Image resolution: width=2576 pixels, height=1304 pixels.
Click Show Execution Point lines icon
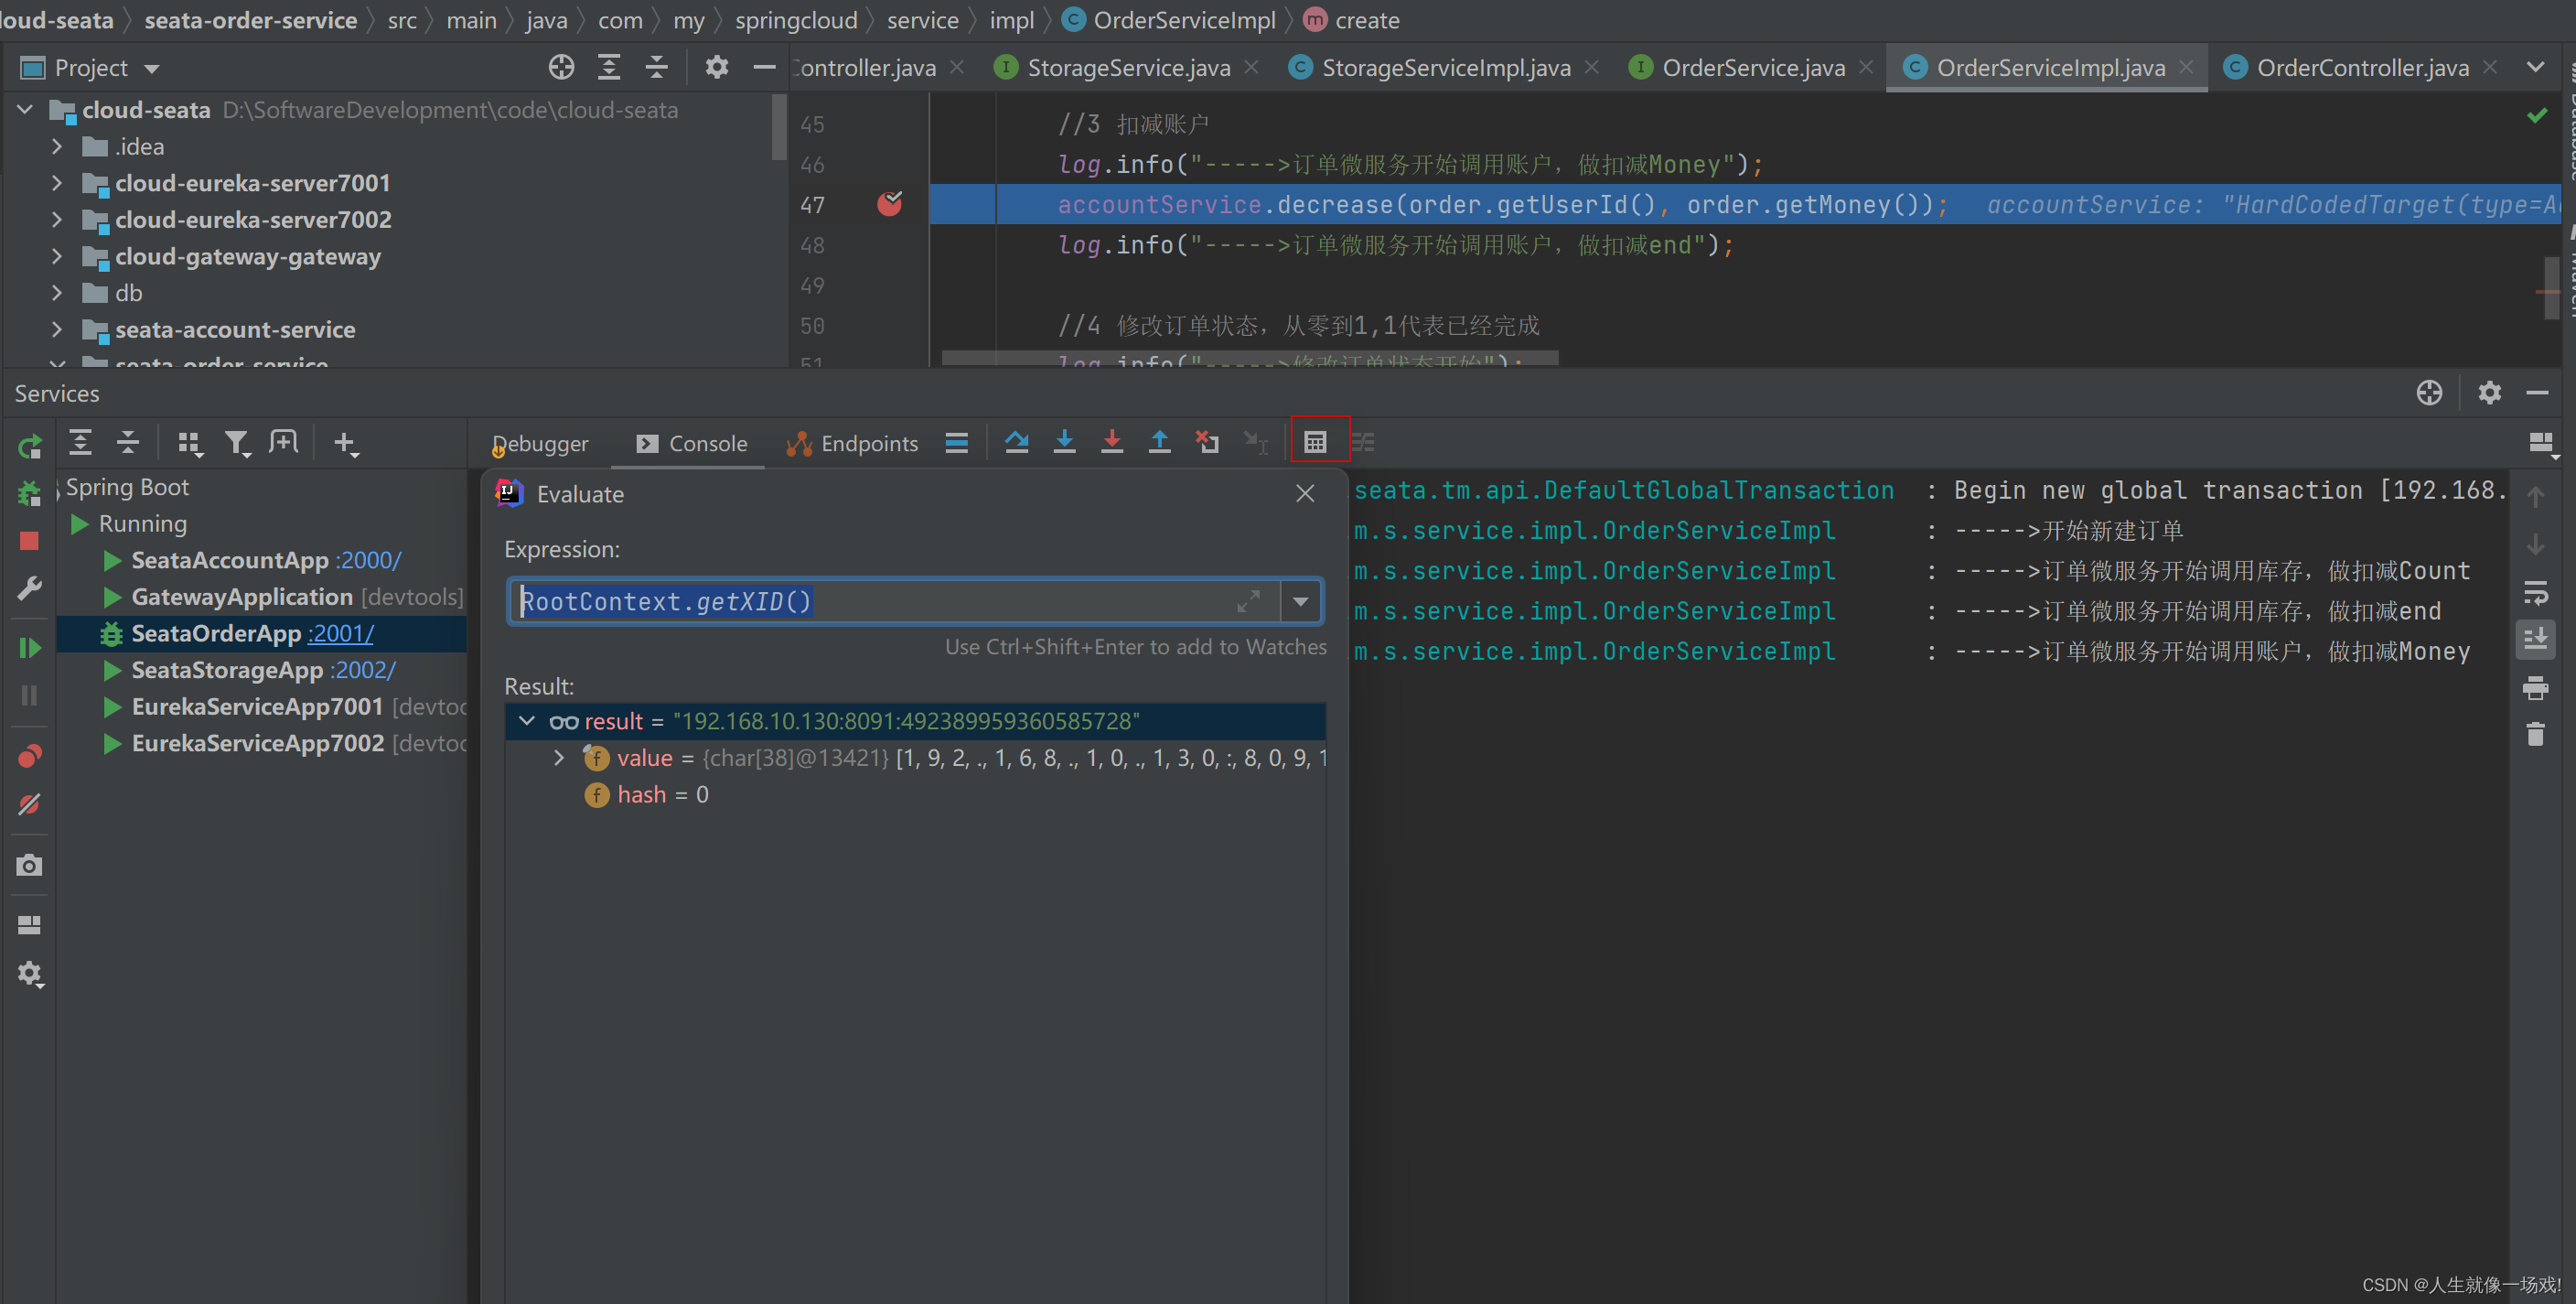click(956, 442)
